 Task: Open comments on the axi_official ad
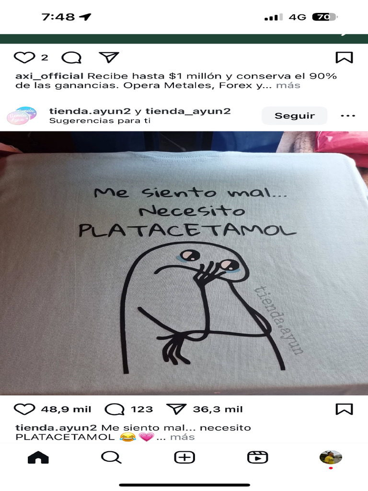72,58
